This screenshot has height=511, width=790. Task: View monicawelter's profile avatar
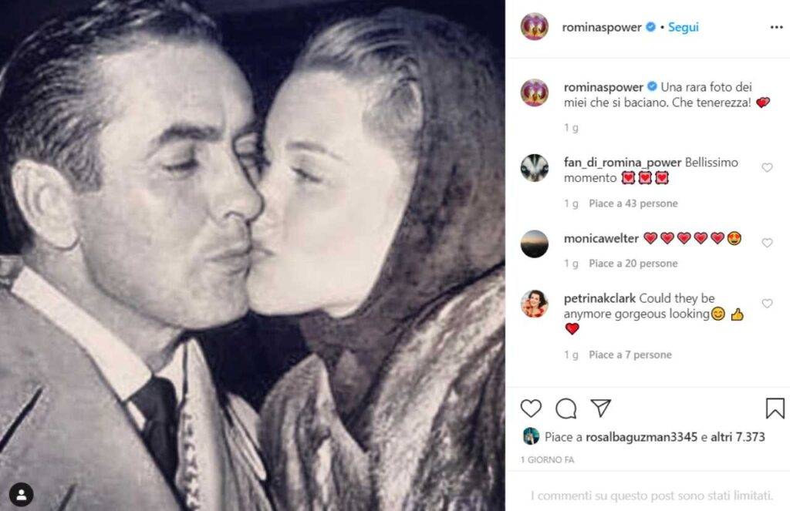[535, 244]
